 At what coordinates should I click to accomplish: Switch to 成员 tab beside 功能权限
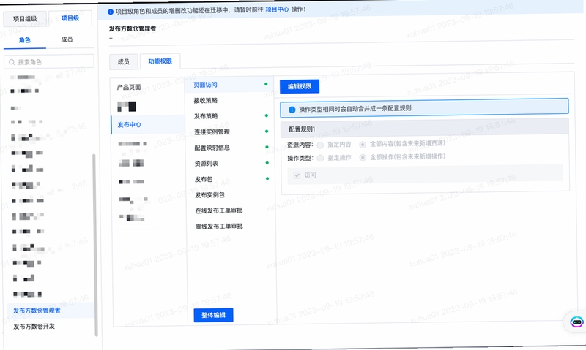pyautogui.click(x=123, y=62)
